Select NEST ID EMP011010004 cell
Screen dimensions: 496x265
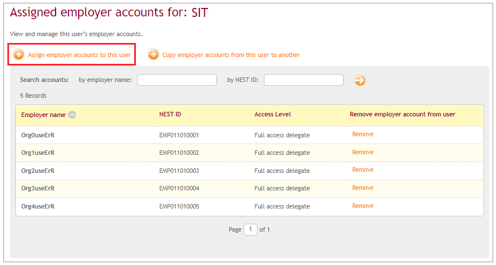179,189
